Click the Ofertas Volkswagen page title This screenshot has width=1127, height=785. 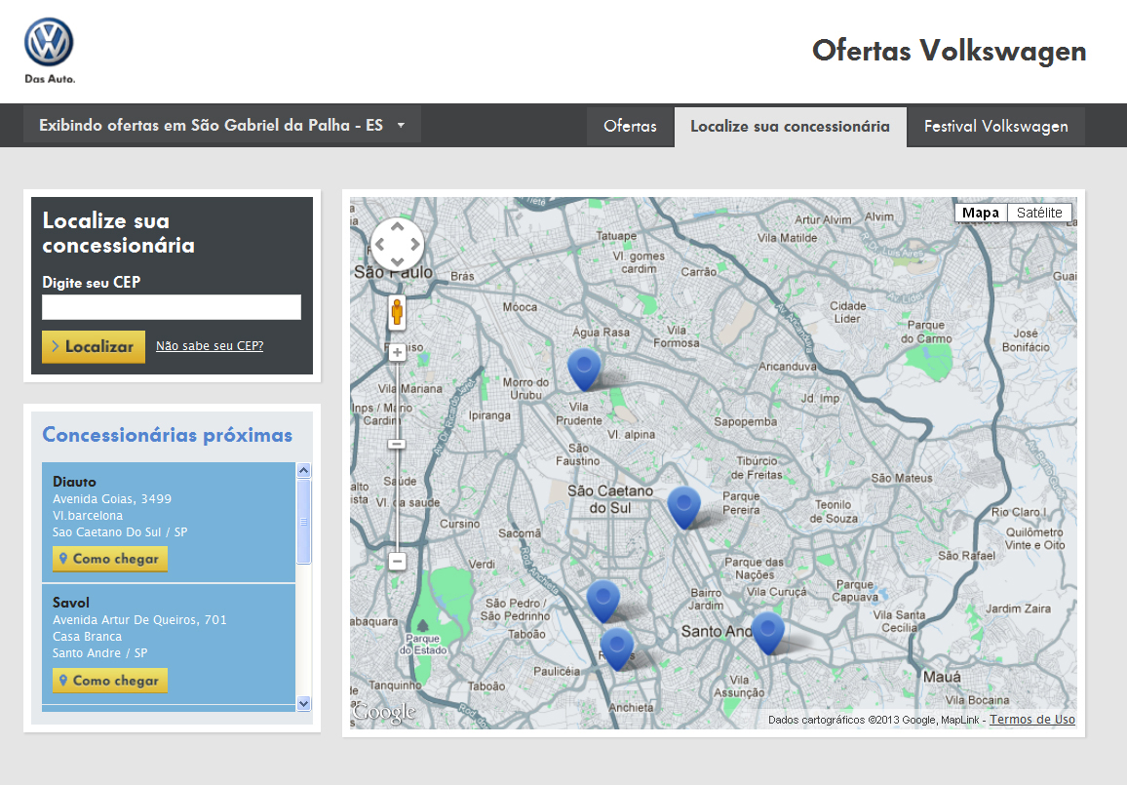point(949,51)
